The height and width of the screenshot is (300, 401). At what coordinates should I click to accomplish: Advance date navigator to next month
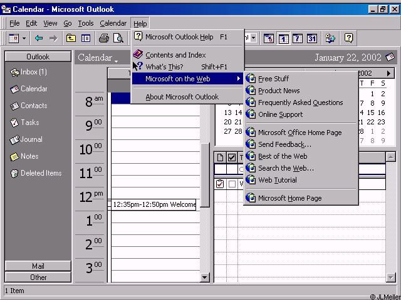click(388, 74)
